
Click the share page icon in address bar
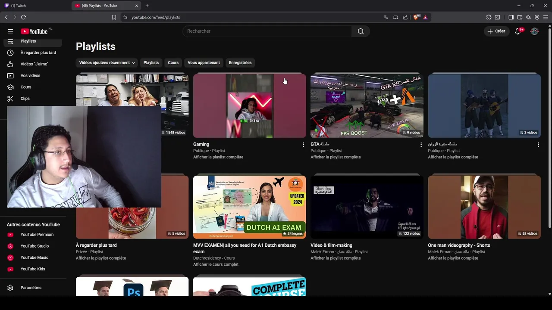[x=405, y=17]
